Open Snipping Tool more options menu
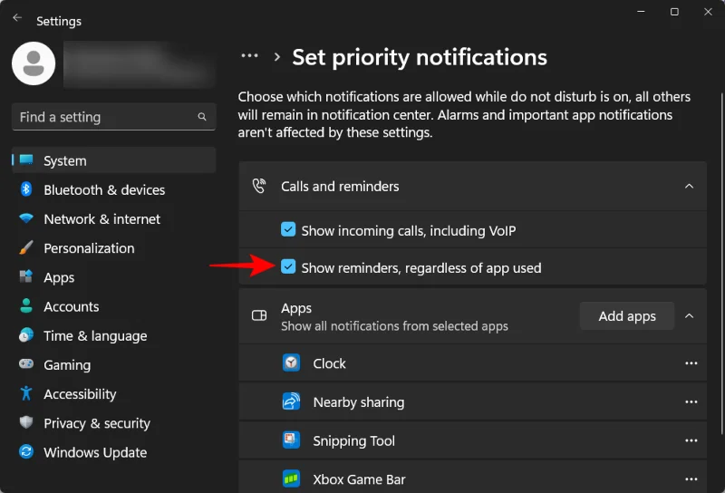Image resolution: width=725 pixels, height=493 pixels. (x=691, y=440)
